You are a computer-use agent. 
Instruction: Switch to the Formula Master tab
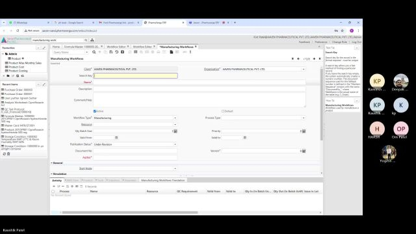(x=81, y=47)
